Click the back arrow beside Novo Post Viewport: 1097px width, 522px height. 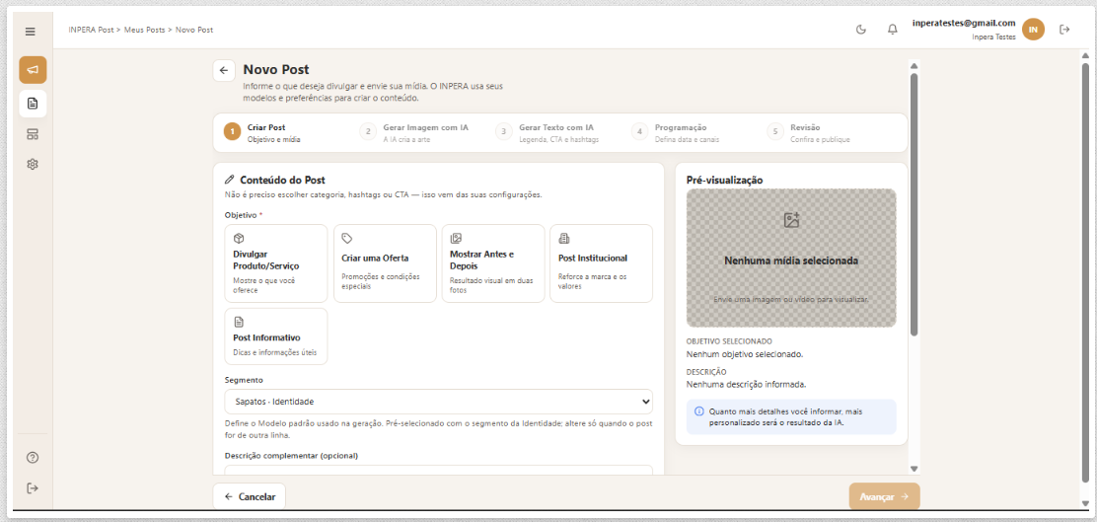point(224,71)
